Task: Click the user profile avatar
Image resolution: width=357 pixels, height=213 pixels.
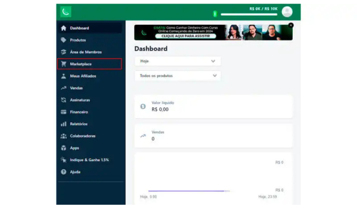Action: 287,12
